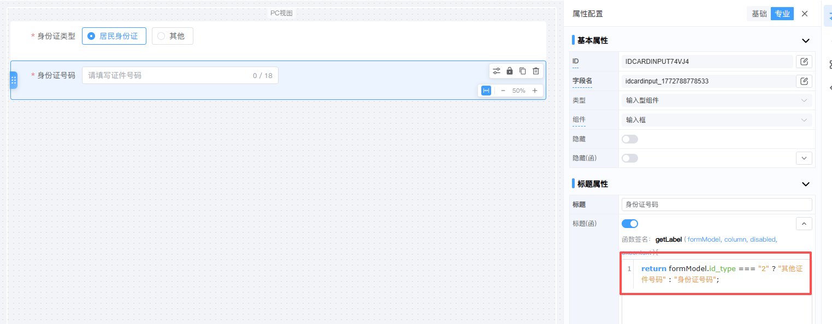
Task: Click the lock icon on the selected field
Action: click(510, 71)
